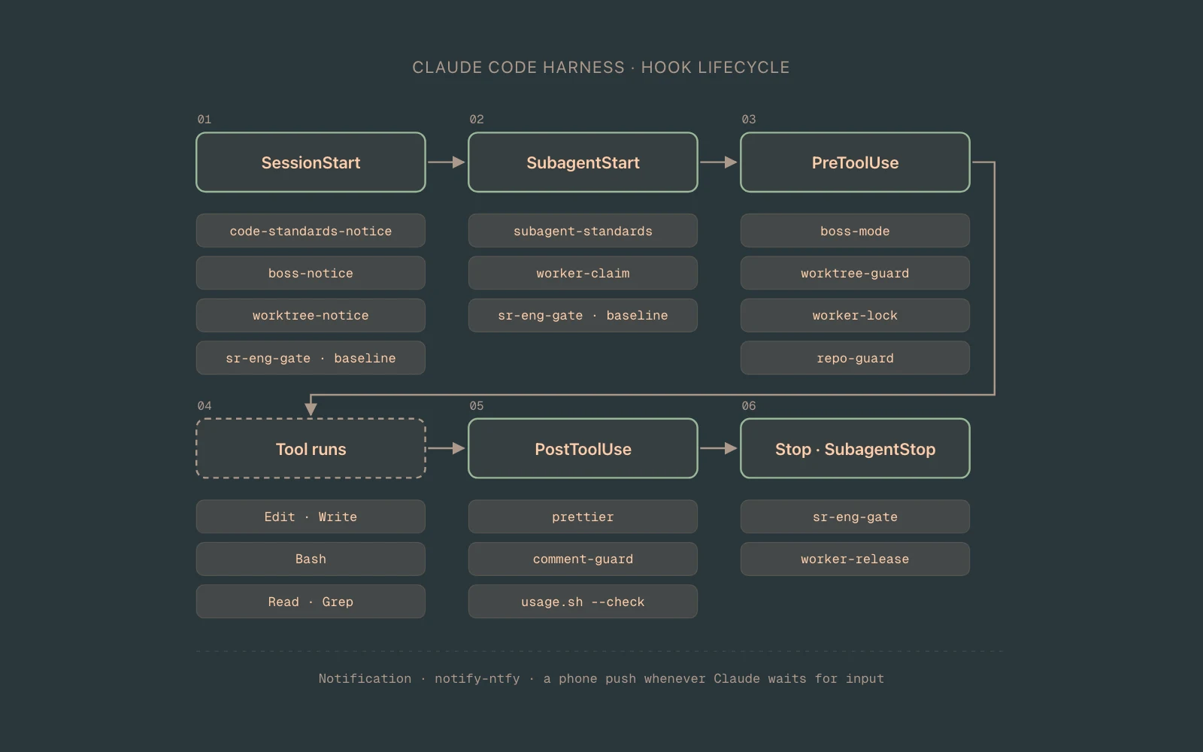The image size is (1203, 752).
Task: Click the prettier hook pill
Action: [583, 517]
